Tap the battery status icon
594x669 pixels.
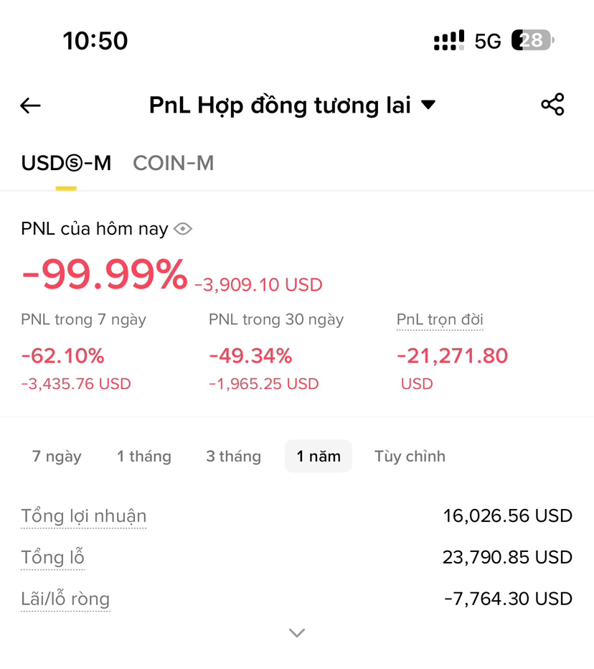[533, 40]
